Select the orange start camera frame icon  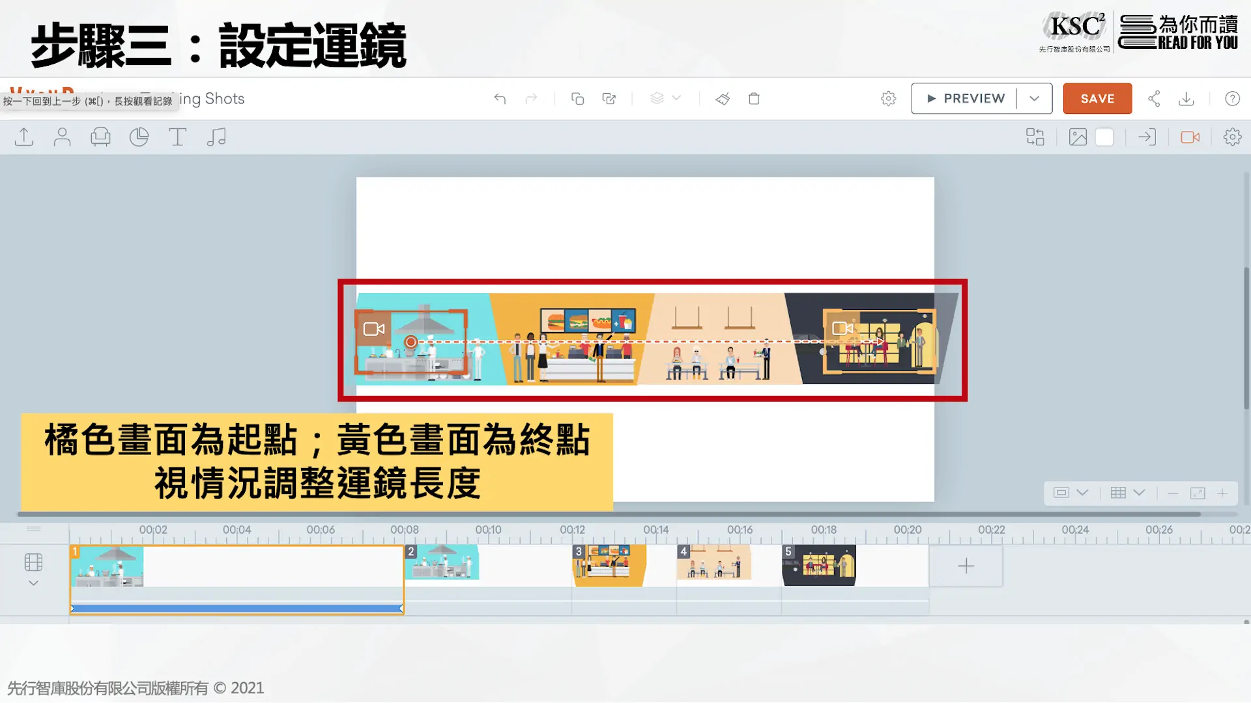pos(373,329)
